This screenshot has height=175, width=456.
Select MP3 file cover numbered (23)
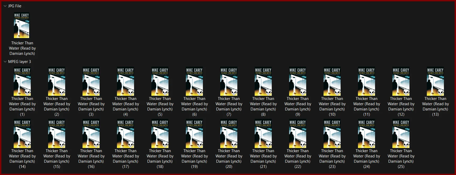pyautogui.click(x=332, y=134)
